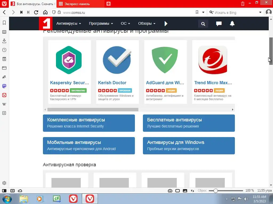Open the Kerish Doctor link
273x204 pixels.
(112, 83)
